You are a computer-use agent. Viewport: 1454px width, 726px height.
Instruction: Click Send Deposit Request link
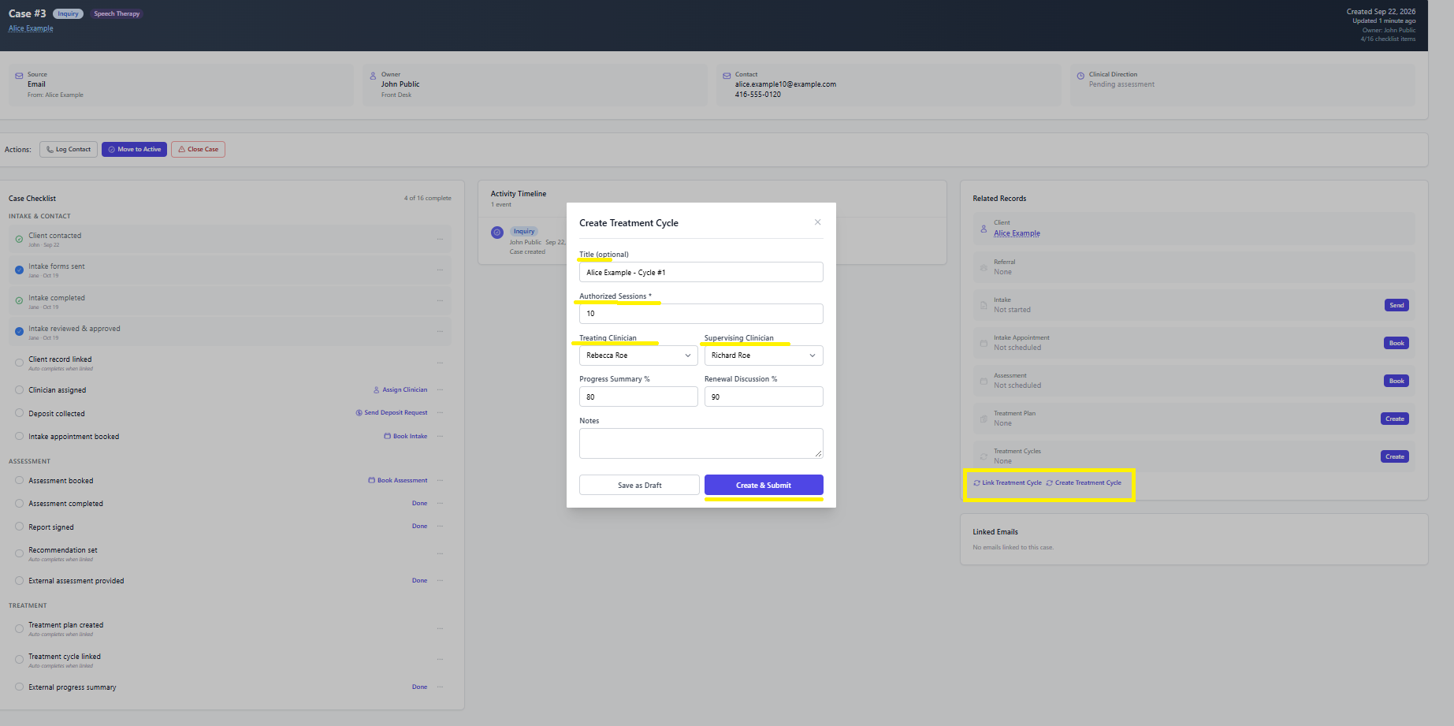tap(392, 412)
